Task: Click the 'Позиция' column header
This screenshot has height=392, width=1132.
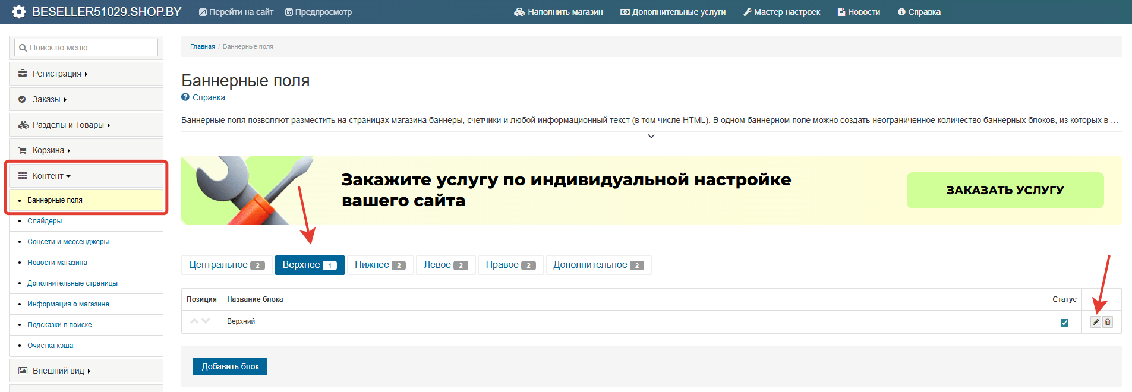Action: (x=201, y=299)
